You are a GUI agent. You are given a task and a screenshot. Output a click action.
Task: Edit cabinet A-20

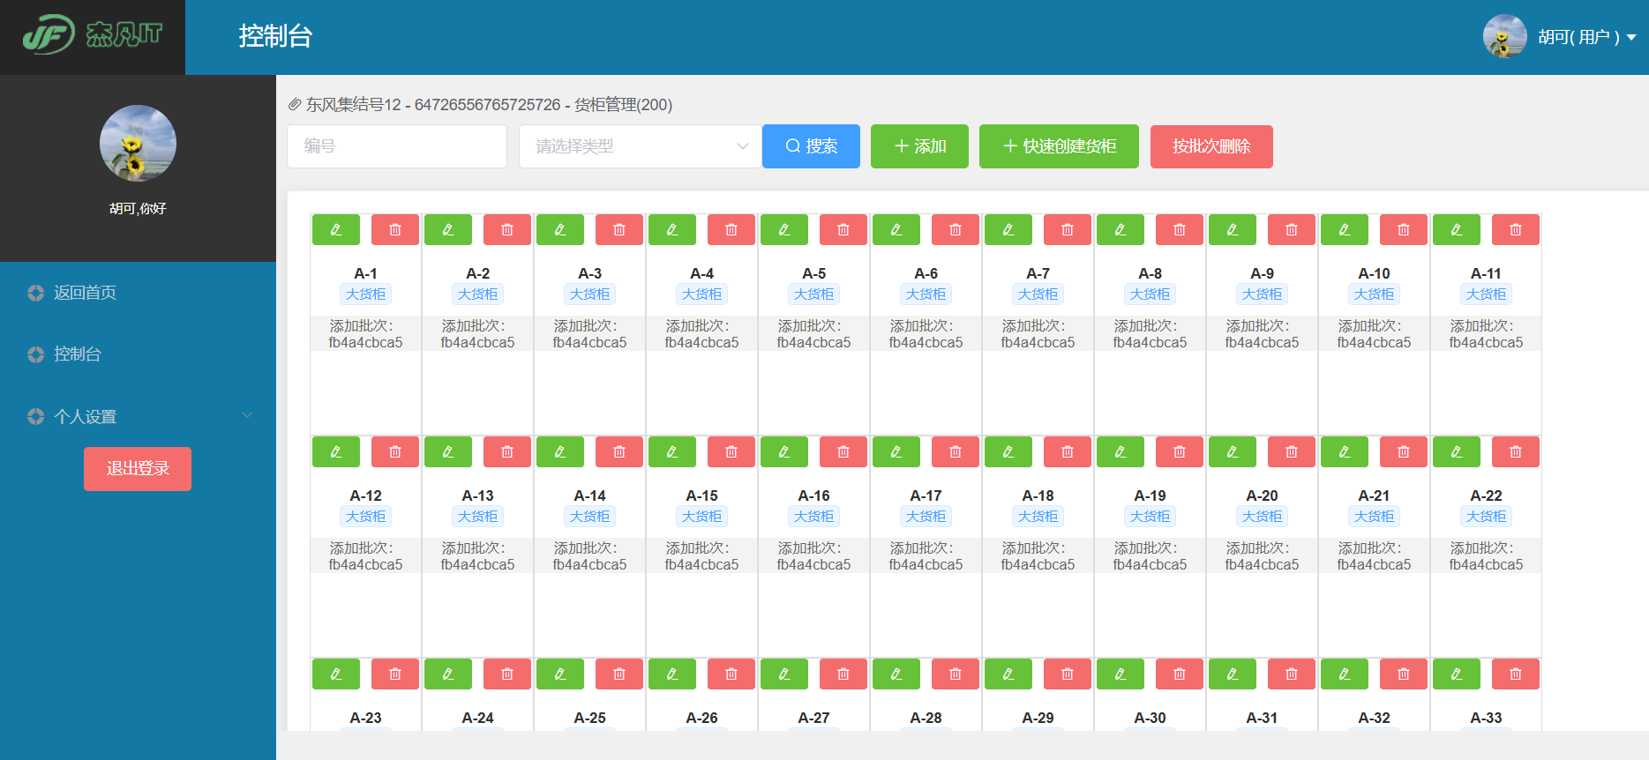tap(1233, 451)
